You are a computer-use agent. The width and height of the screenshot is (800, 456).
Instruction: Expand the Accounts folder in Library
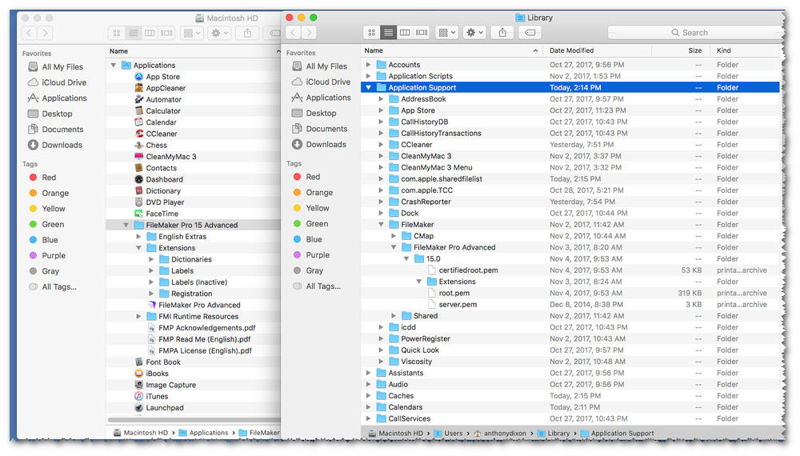tap(368, 65)
